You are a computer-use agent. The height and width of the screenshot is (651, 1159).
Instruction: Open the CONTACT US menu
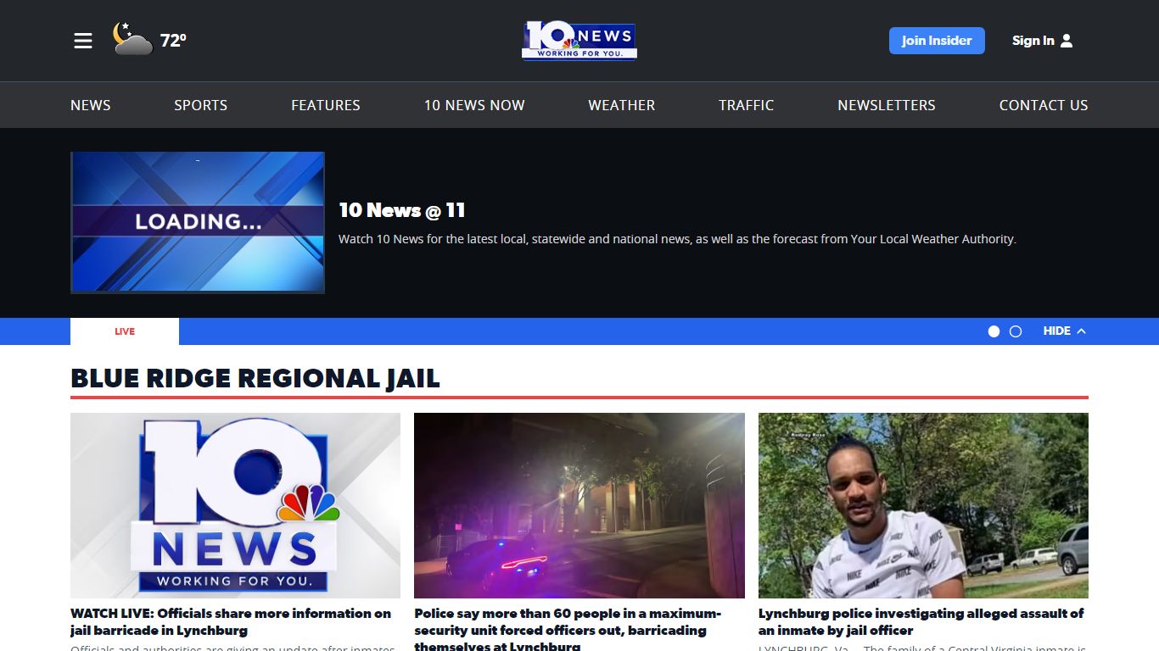click(x=1044, y=105)
